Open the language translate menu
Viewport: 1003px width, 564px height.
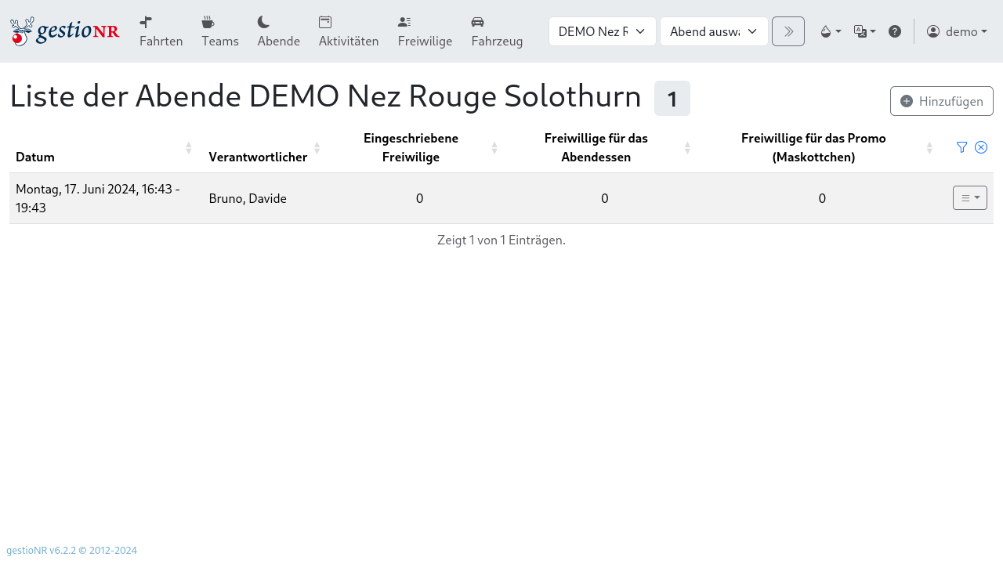tap(864, 31)
